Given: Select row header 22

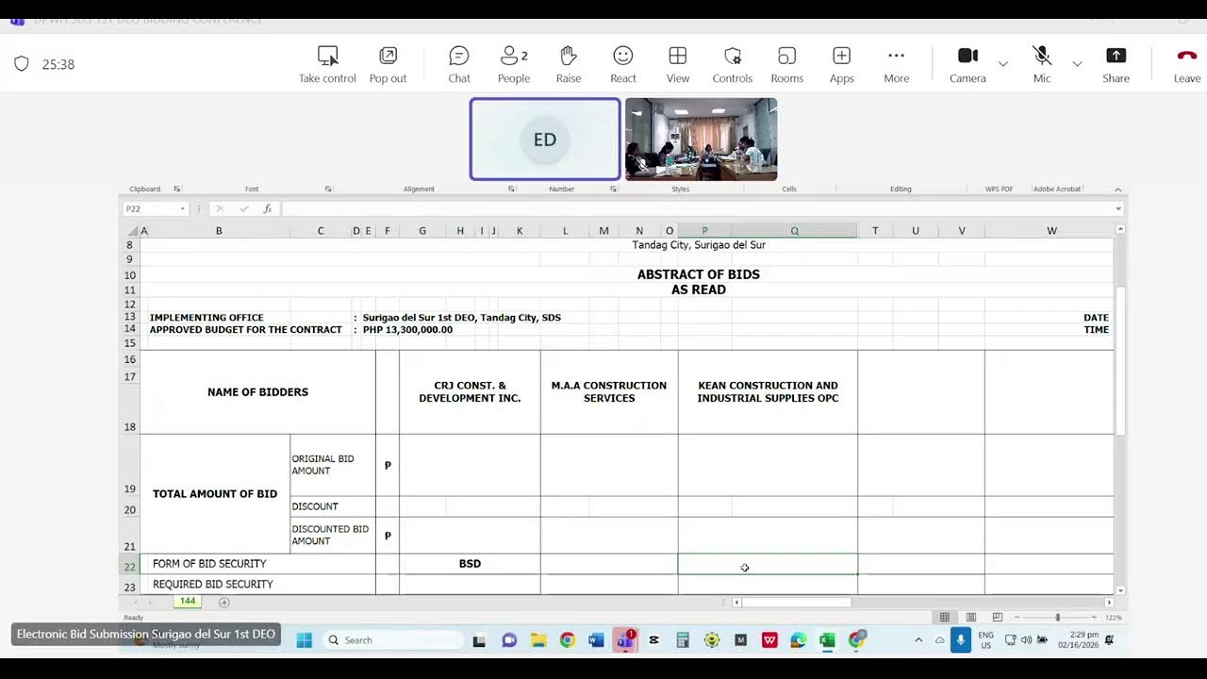Looking at the screenshot, I should click(x=130, y=567).
